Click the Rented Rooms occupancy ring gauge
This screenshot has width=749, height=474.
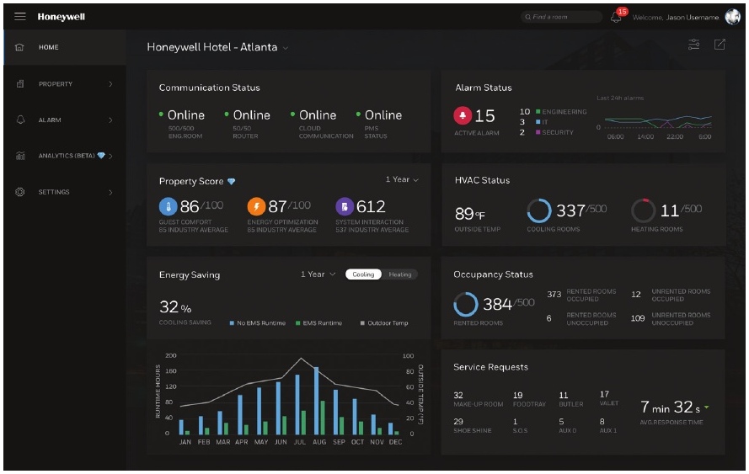click(466, 304)
